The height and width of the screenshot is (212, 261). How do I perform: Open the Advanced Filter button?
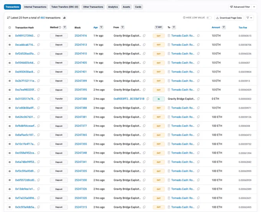(x=240, y=7)
